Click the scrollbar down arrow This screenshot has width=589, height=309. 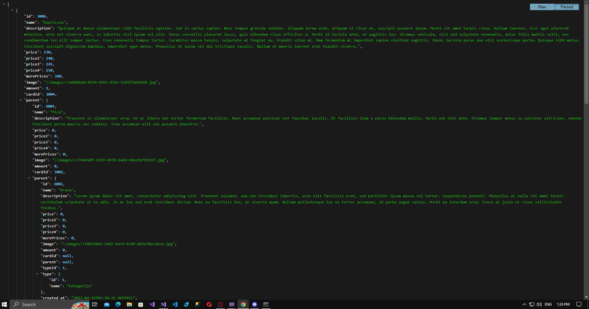tap(586, 297)
